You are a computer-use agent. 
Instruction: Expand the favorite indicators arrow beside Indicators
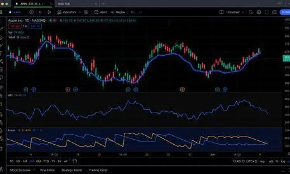click(80, 12)
